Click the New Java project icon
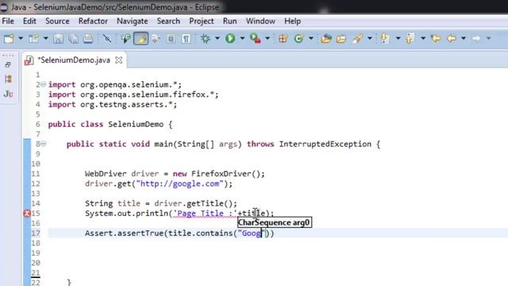This screenshot has height=286, width=508. click(x=33, y=39)
